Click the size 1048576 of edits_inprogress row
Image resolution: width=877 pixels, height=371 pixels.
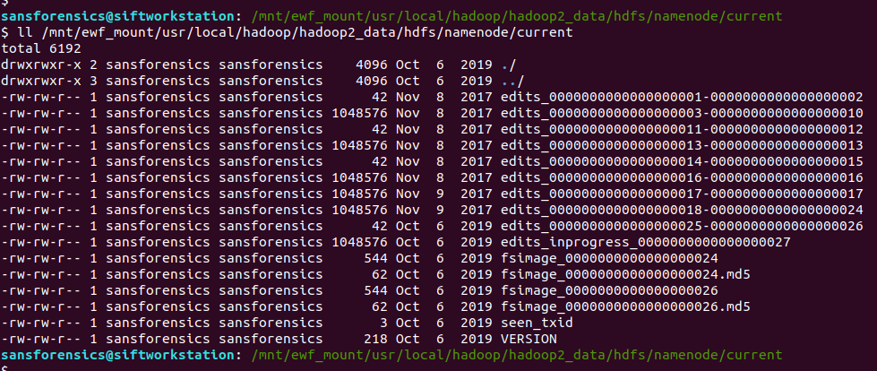point(359,243)
